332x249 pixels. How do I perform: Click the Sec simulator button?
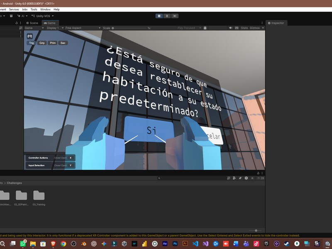pyautogui.click(x=63, y=43)
